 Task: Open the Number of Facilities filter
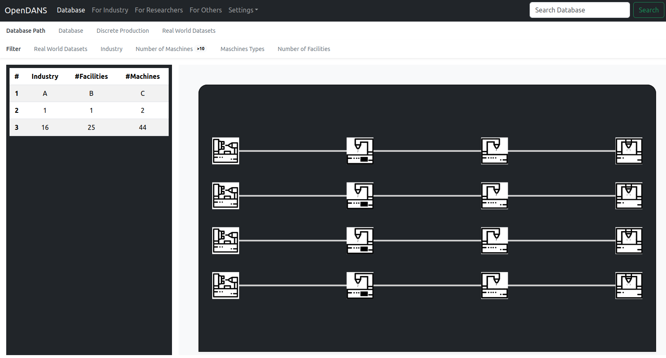303,49
